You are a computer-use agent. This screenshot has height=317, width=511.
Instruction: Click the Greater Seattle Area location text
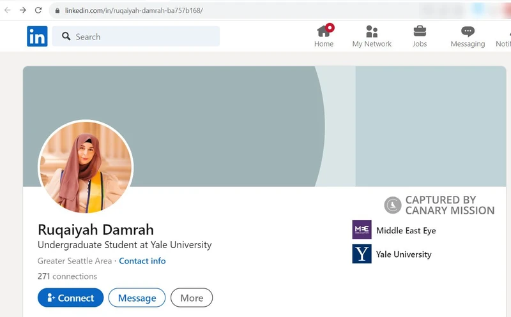[x=75, y=261]
